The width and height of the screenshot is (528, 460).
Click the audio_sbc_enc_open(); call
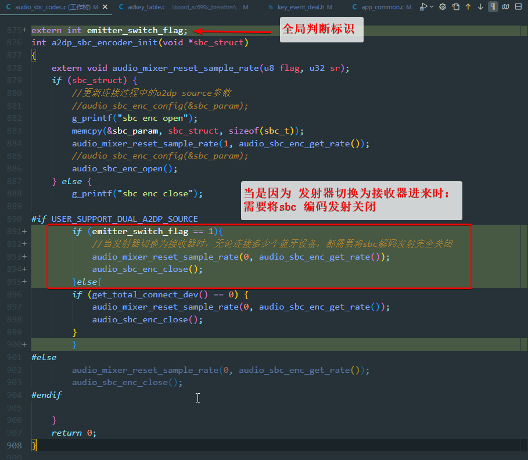124,168
